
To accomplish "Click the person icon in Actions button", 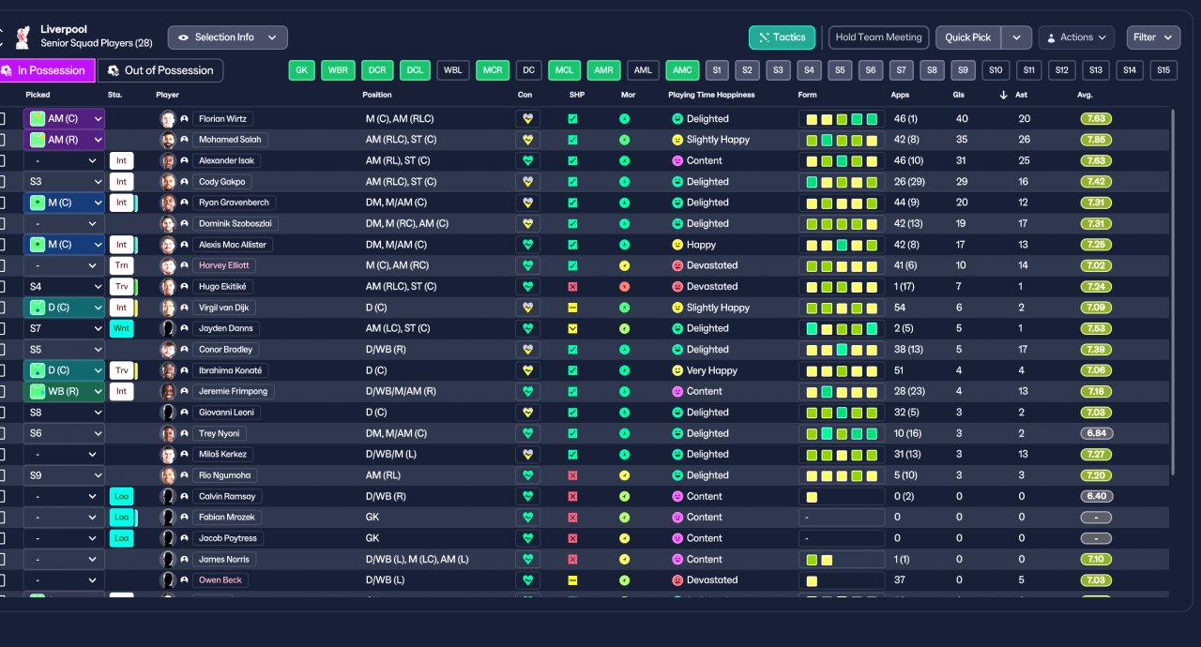I will coord(1050,38).
